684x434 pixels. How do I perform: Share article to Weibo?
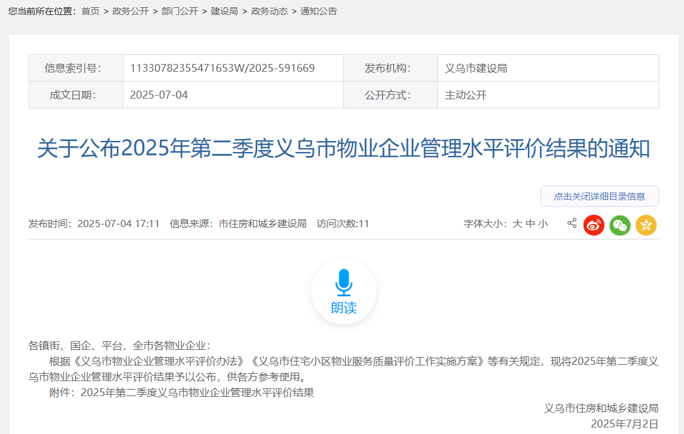point(594,225)
